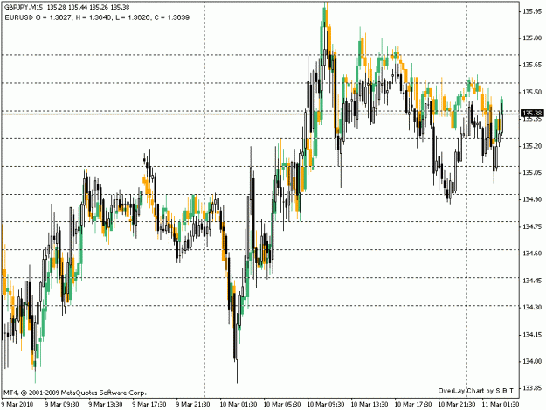Click the 9 Mar 2010 time label
Image resolution: width=546 pixels, height=410 pixels.
coord(17,405)
